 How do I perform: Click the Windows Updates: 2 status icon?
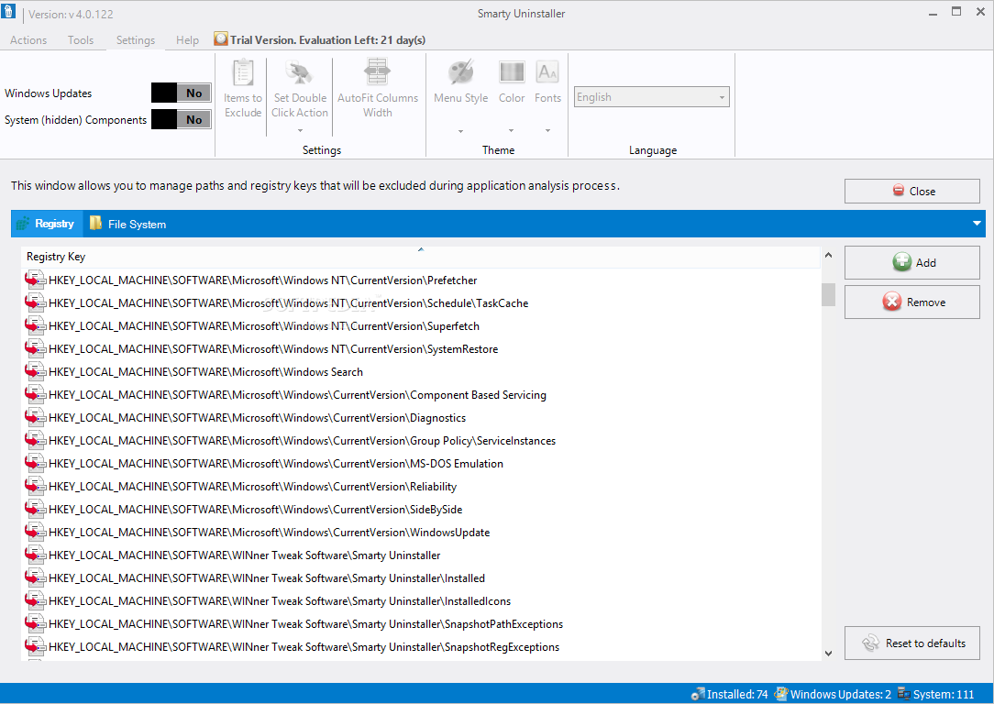click(x=781, y=695)
